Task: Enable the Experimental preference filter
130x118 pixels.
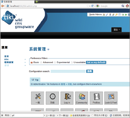Action: (55, 62)
